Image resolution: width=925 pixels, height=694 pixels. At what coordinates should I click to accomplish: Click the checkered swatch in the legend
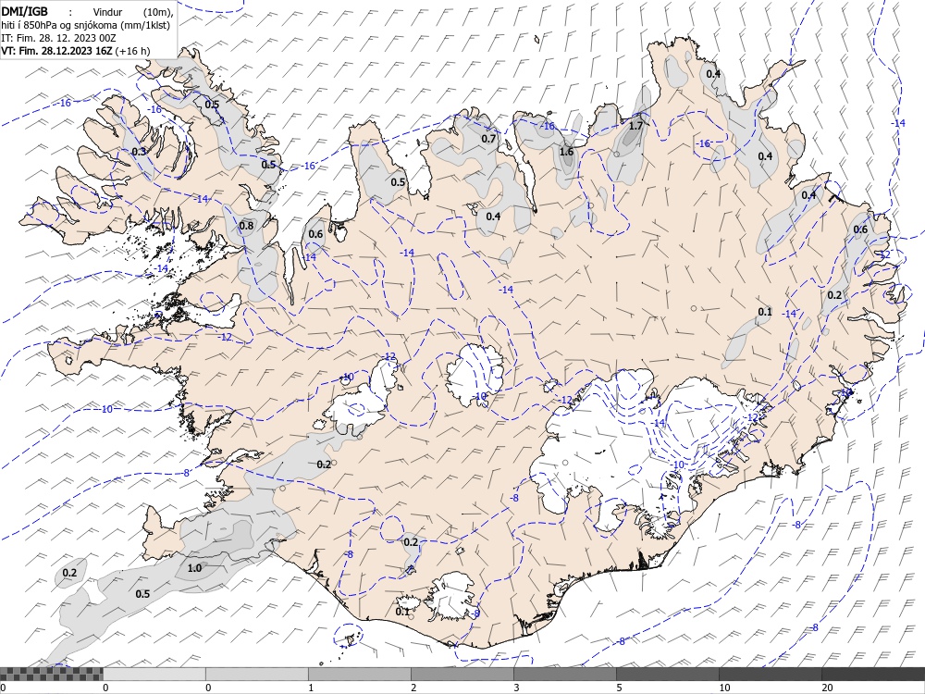(x=51, y=674)
